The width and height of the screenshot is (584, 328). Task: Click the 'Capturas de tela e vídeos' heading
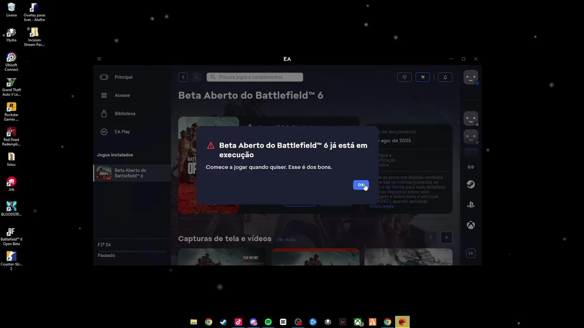click(225, 239)
